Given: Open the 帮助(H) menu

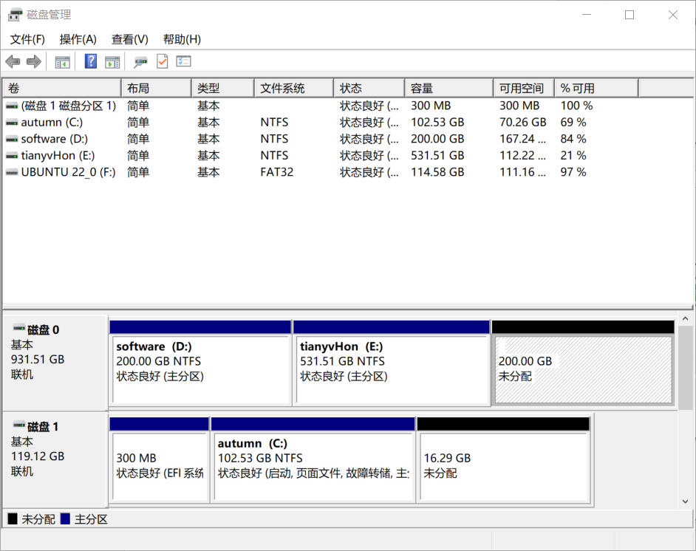Looking at the screenshot, I should (182, 39).
